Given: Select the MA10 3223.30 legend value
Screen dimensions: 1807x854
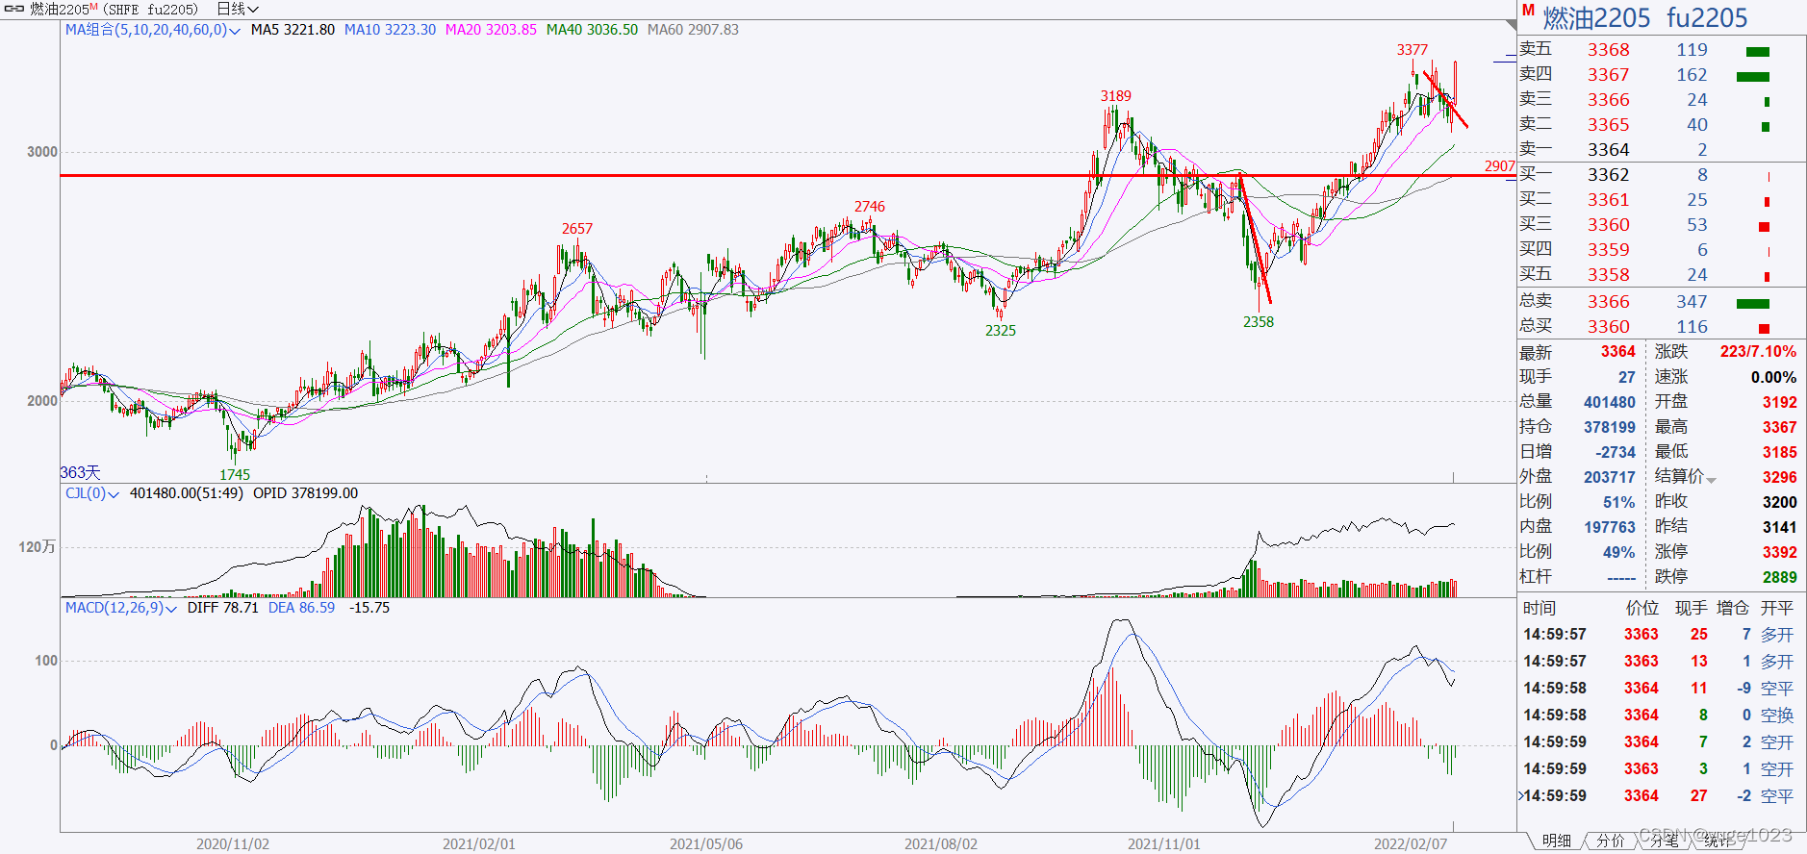Looking at the screenshot, I should coord(390,30).
